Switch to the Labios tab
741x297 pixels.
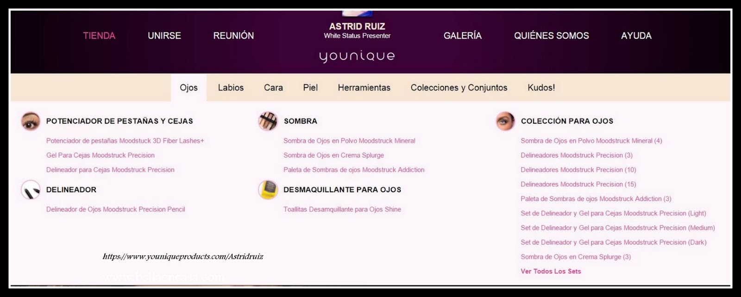pos(231,87)
